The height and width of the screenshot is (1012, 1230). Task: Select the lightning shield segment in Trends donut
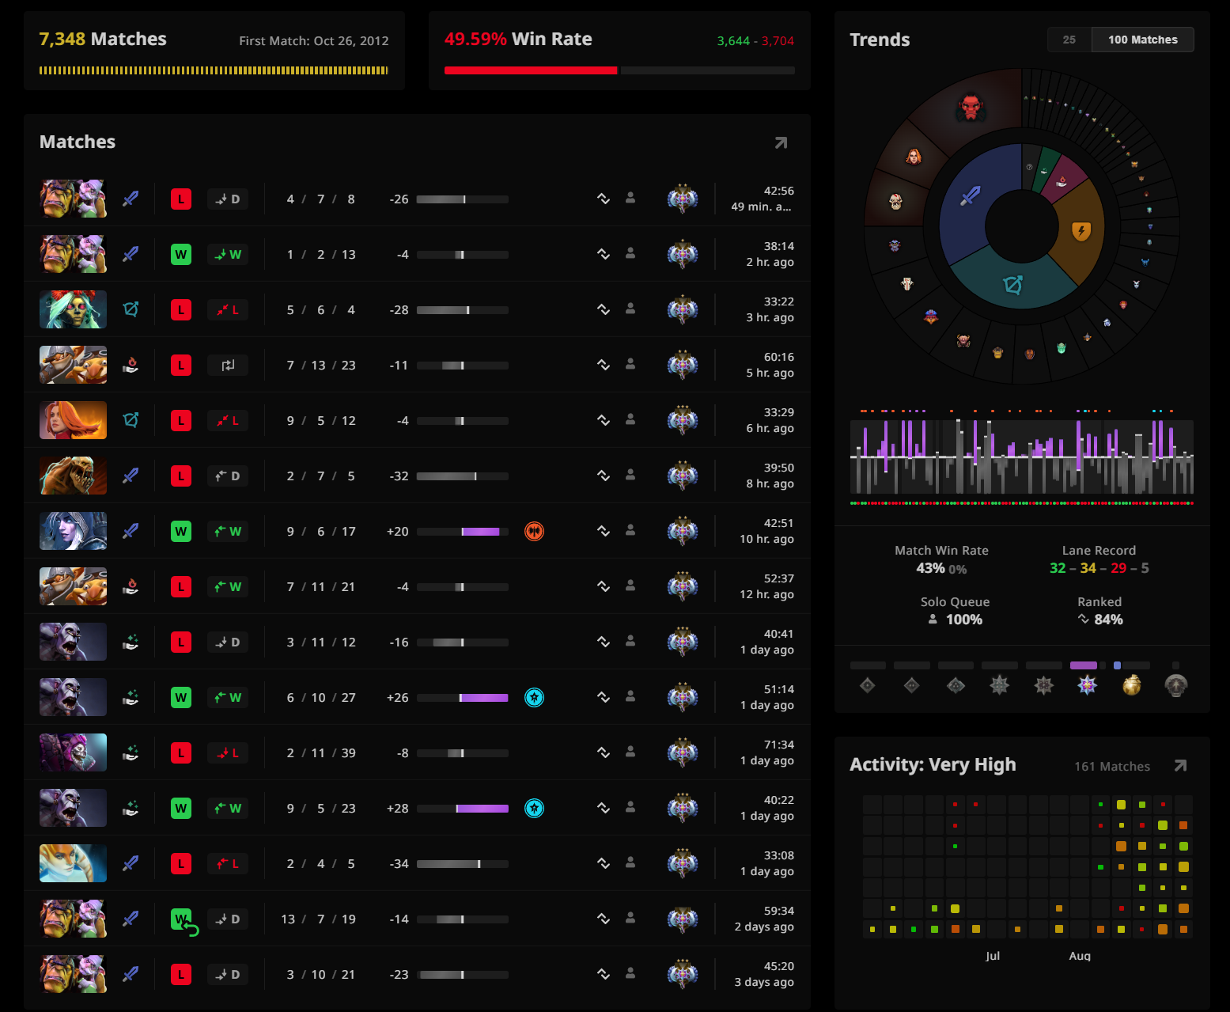point(1081,231)
